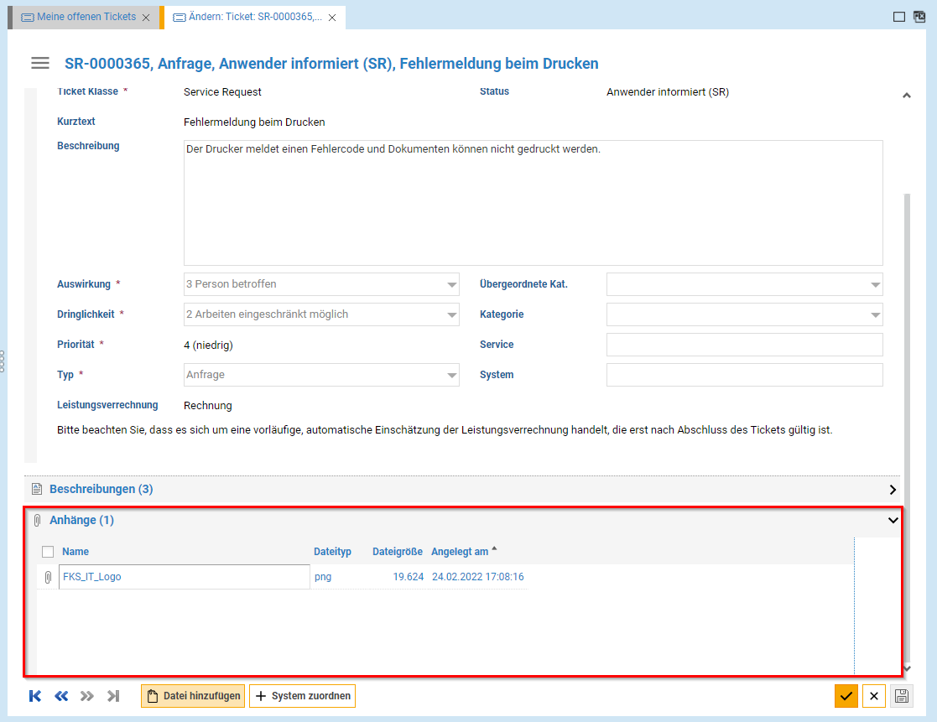Open the Auswirkung dropdown
937x722 pixels.
point(452,284)
